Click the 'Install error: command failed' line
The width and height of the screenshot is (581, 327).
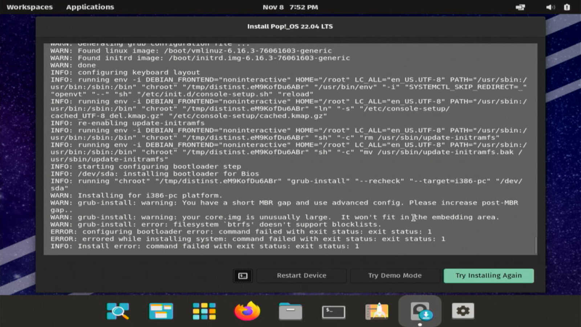[205, 246]
